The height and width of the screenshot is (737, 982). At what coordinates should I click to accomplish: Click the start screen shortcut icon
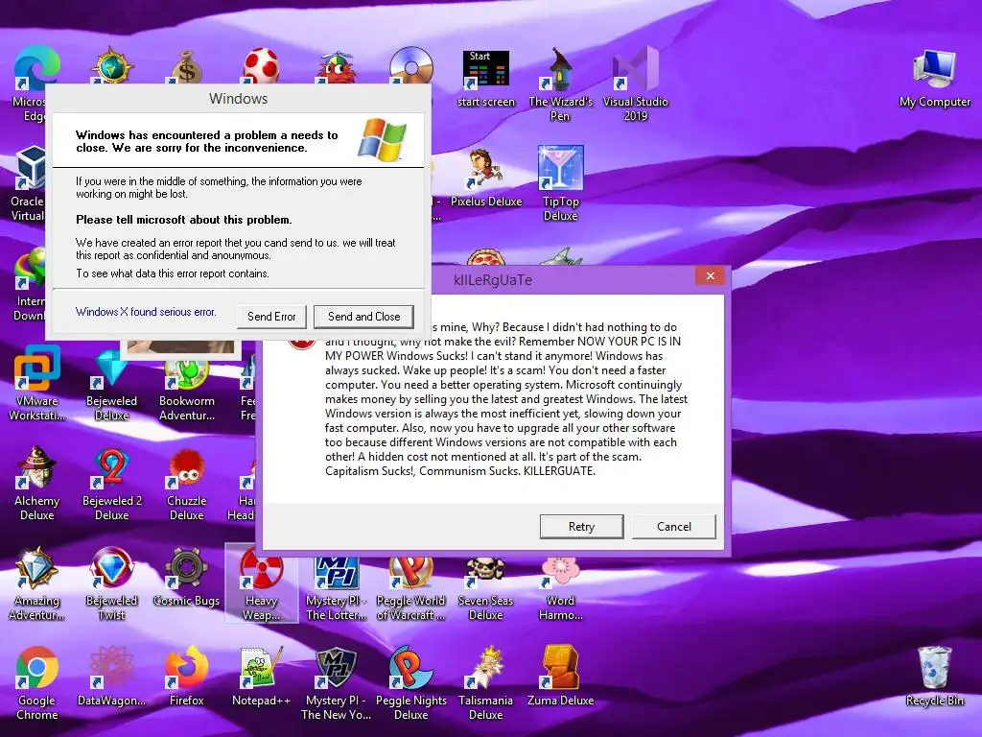(x=486, y=79)
